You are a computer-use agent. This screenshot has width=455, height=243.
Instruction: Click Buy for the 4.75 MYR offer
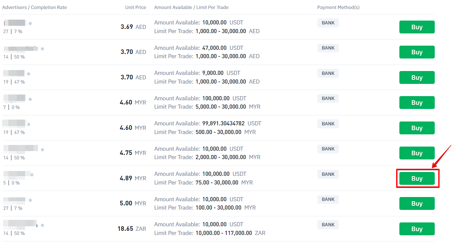417,153
